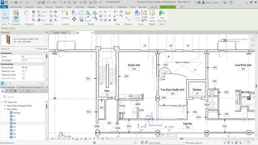Select the Align tool in Modify panel
The width and height of the screenshot is (258, 145).
tap(74, 12)
